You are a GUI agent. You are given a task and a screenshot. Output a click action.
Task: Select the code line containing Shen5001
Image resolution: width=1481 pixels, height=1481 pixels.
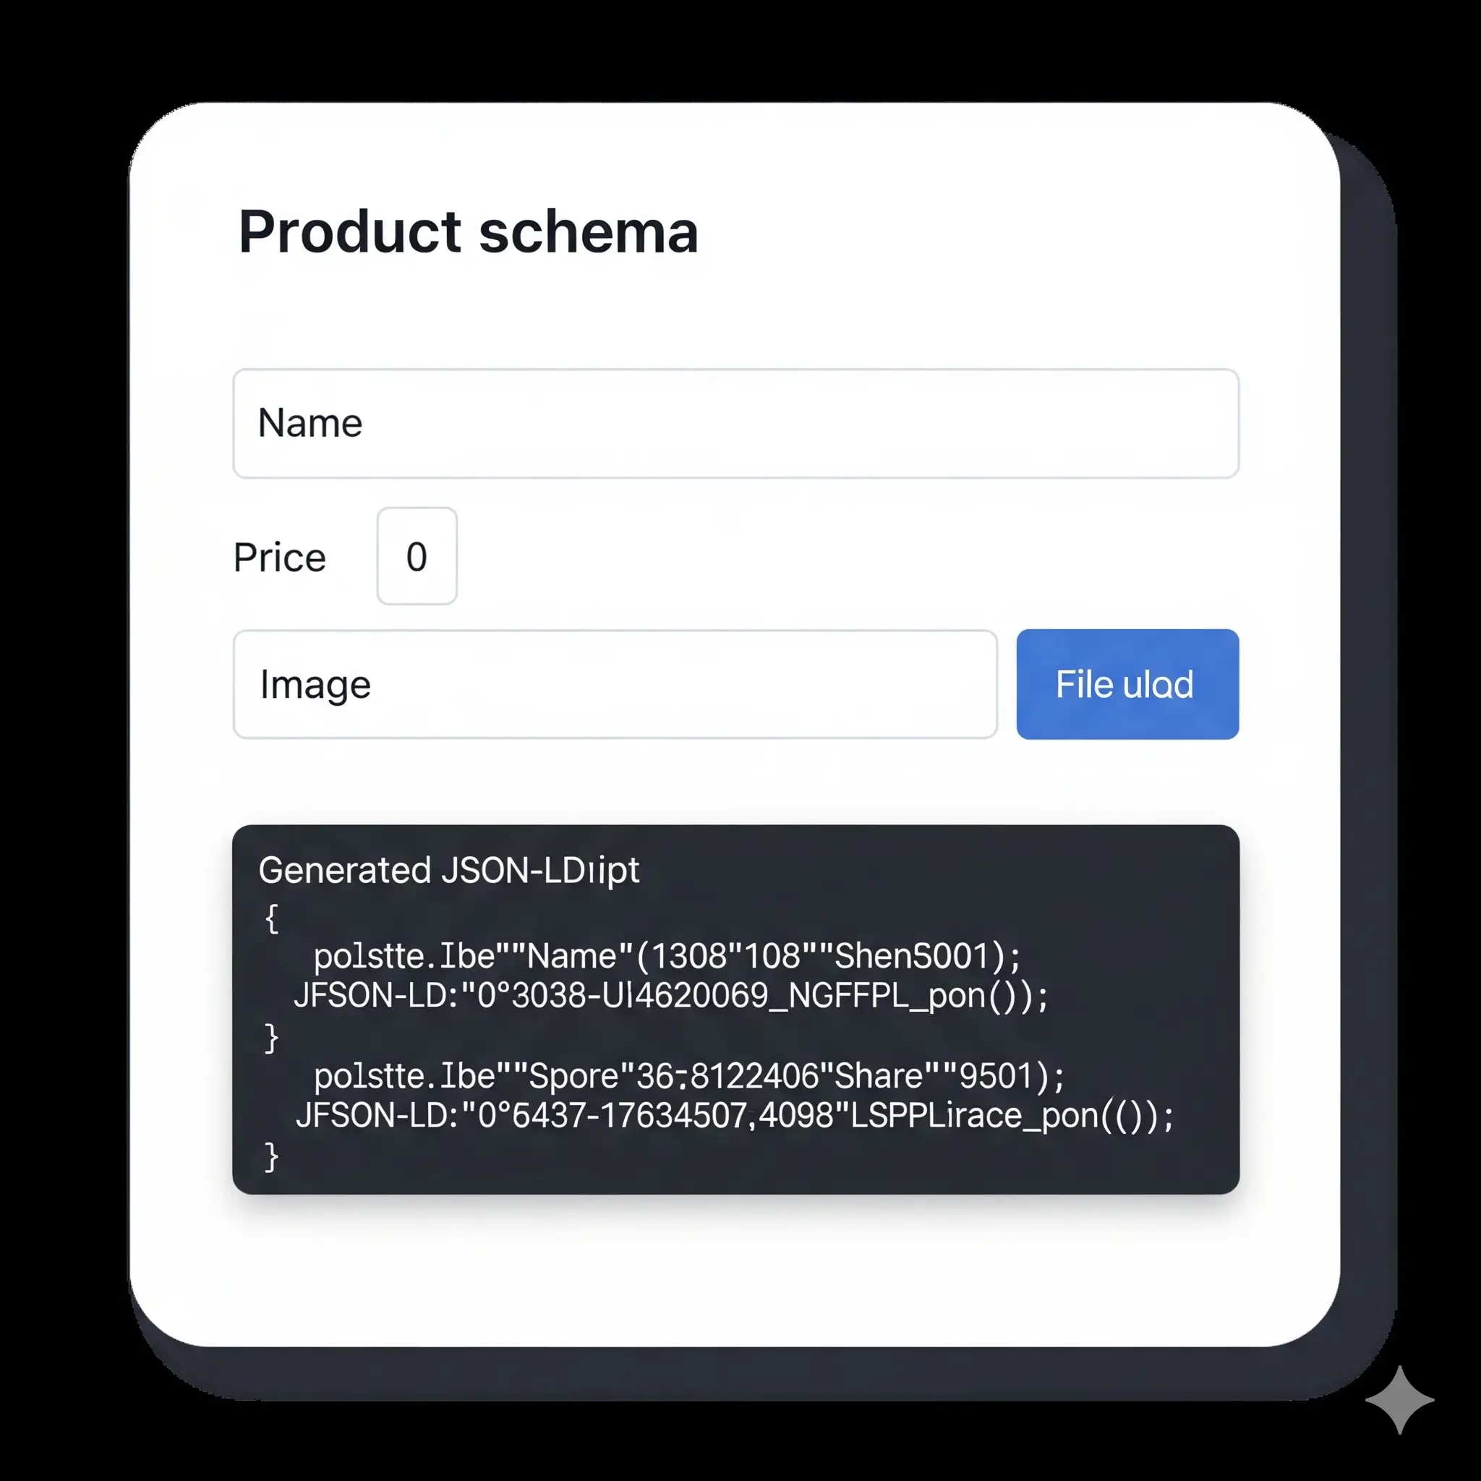coord(667,956)
